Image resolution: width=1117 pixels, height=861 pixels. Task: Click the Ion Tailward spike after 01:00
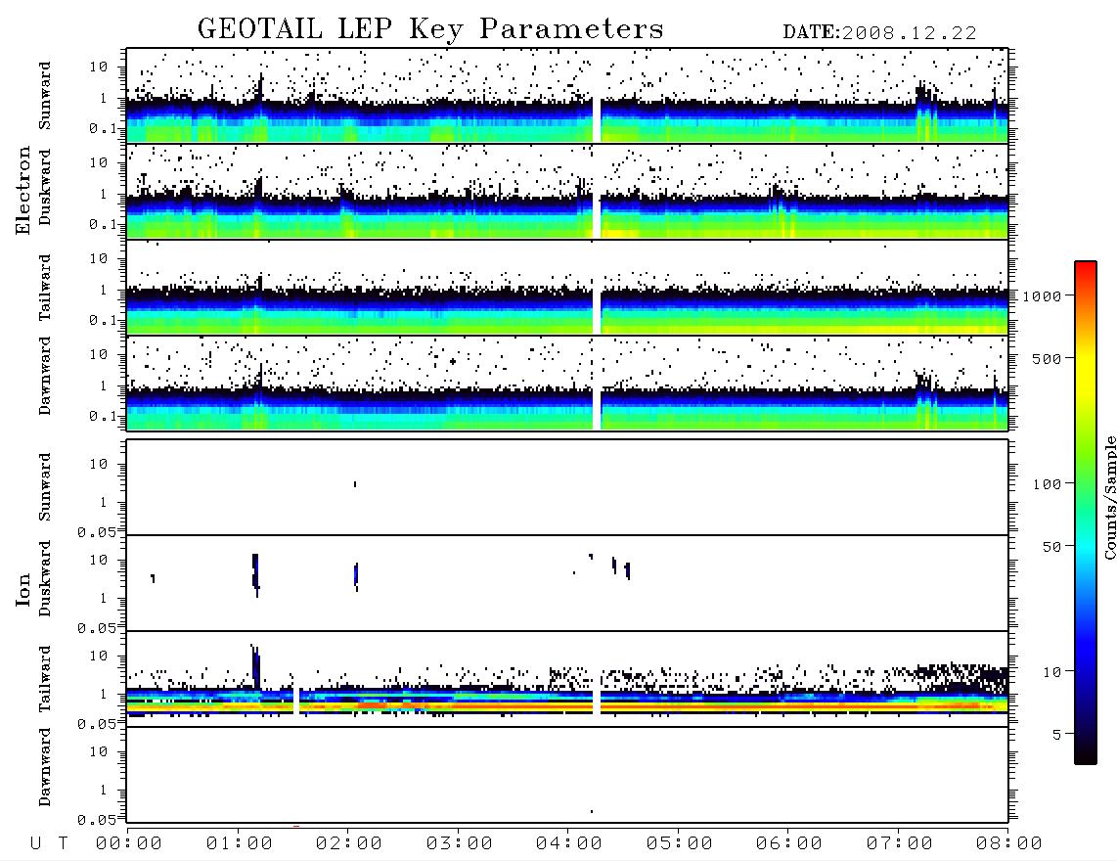[x=255, y=665]
